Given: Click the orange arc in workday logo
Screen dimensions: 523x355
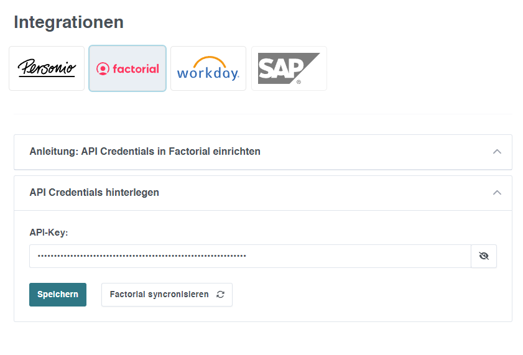Looking at the screenshot, I should pyautogui.click(x=210, y=62).
